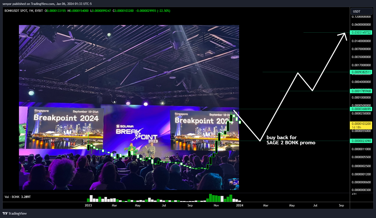Click the Nov label on the time axis
This screenshot has height=218, width=376.
[x=216, y=205]
